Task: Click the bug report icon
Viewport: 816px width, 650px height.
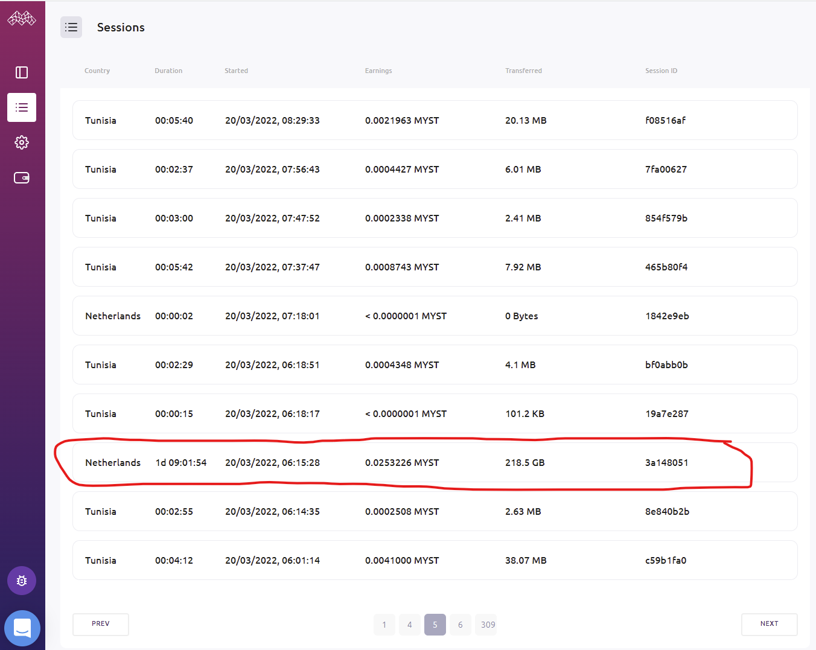Action: 22,581
